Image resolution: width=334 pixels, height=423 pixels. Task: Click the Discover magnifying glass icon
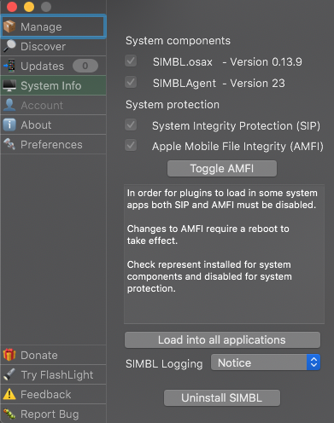coord(9,46)
